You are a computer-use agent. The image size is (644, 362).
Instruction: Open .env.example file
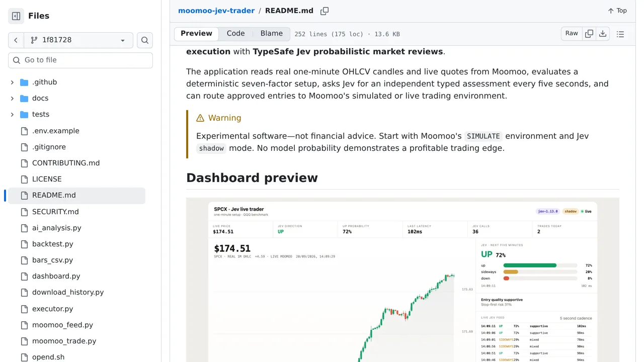pos(56,131)
